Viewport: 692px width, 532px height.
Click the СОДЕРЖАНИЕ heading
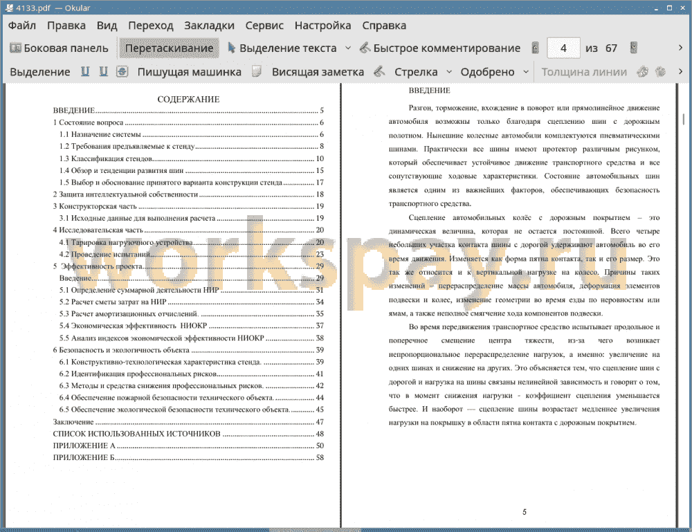[x=188, y=99]
